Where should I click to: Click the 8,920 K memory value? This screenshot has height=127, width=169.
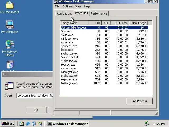tap(141, 61)
